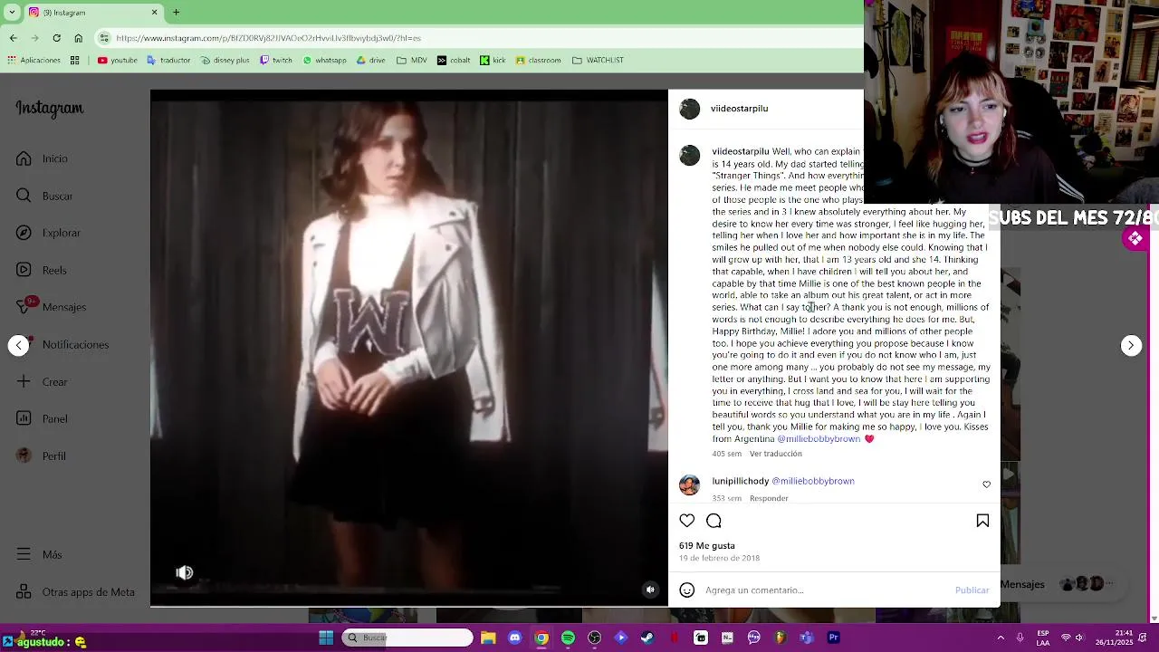This screenshot has height=652, width=1159.
Task: Click the viideostarpilu avatar in the post header
Action: (x=690, y=109)
